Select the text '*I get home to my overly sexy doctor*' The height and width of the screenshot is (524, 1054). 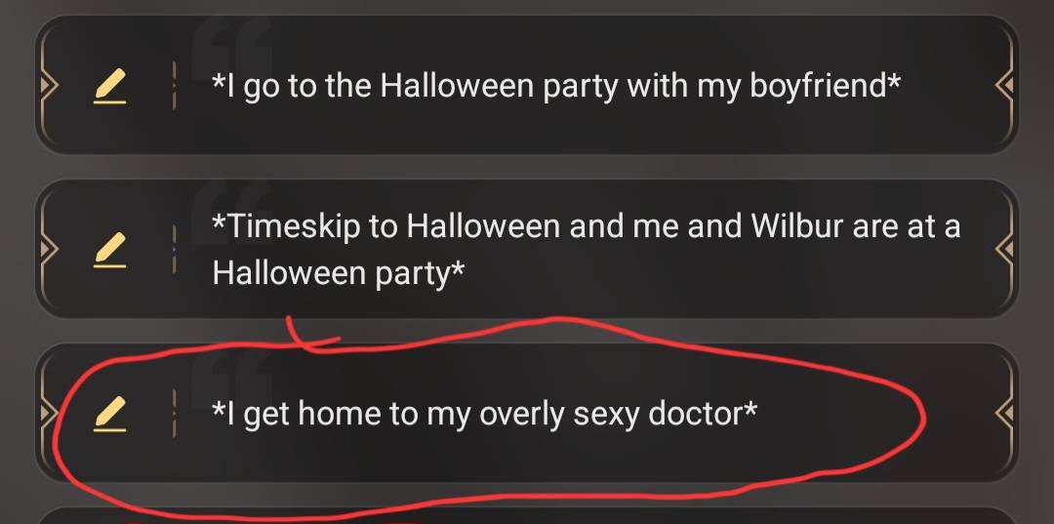[484, 414]
